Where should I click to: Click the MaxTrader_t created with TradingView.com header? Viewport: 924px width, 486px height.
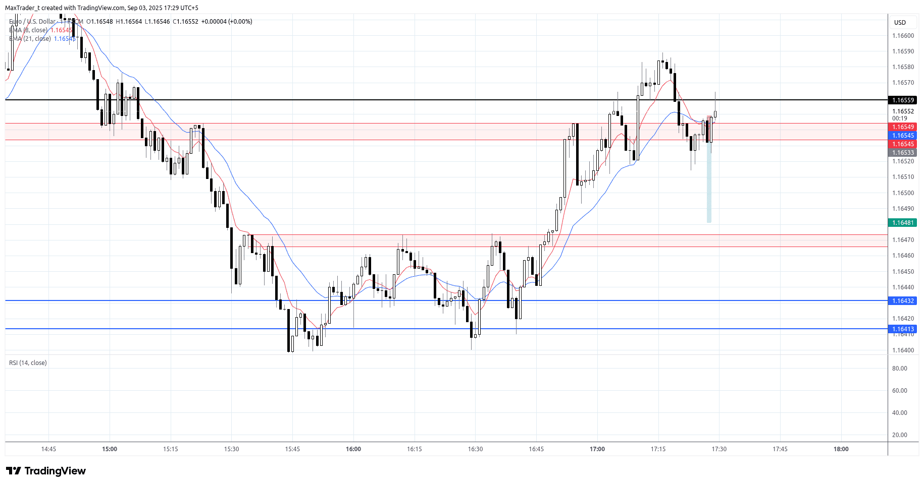101,8
